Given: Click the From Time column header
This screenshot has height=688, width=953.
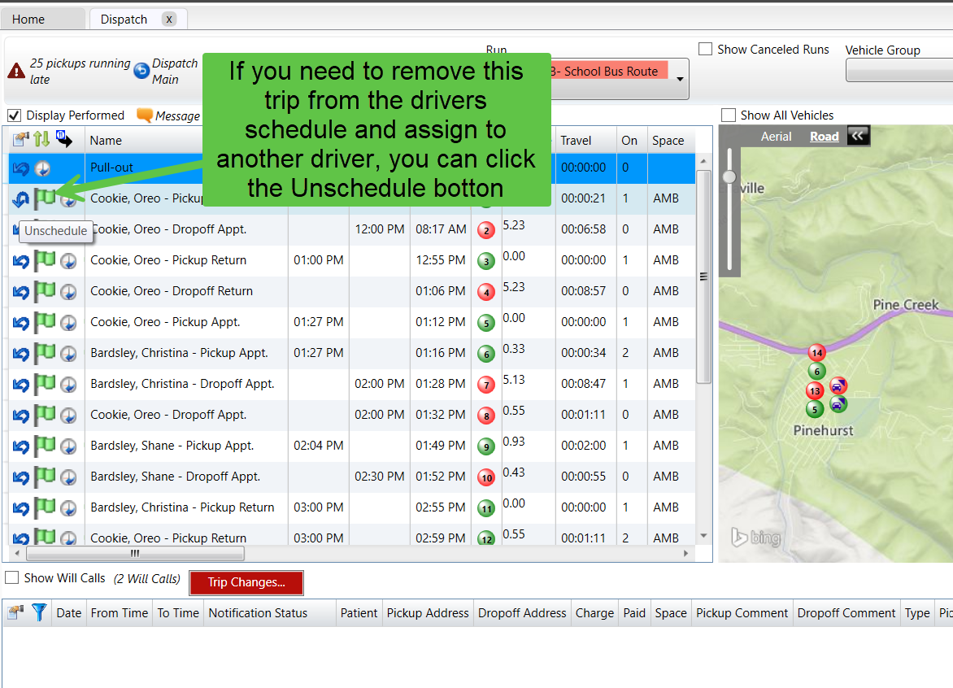Looking at the screenshot, I should tap(119, 613).
